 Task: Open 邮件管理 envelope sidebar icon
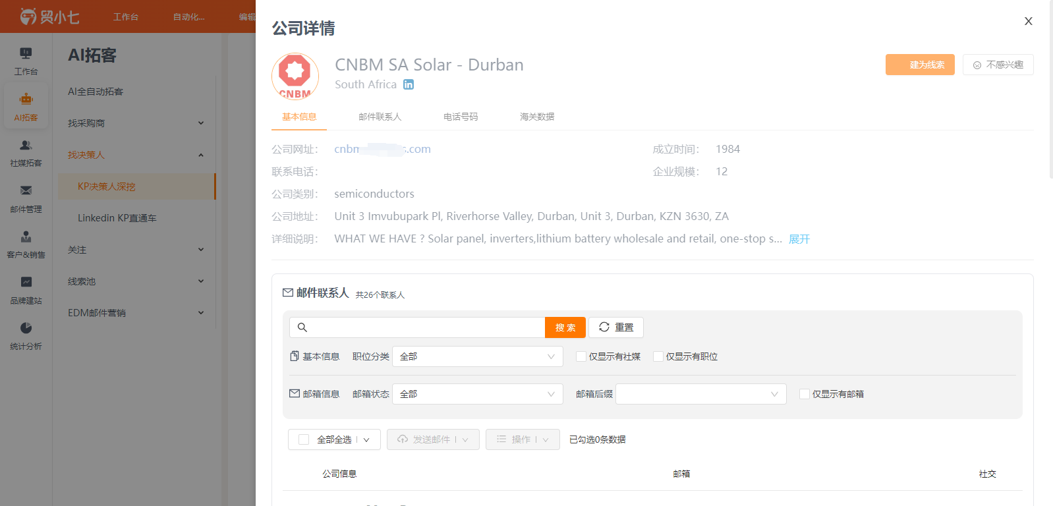[26, 190]
